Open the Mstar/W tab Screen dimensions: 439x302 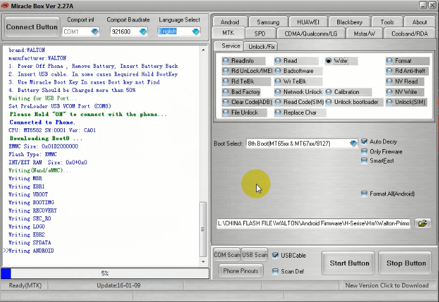pyautogui.click(x=364, y=34)
